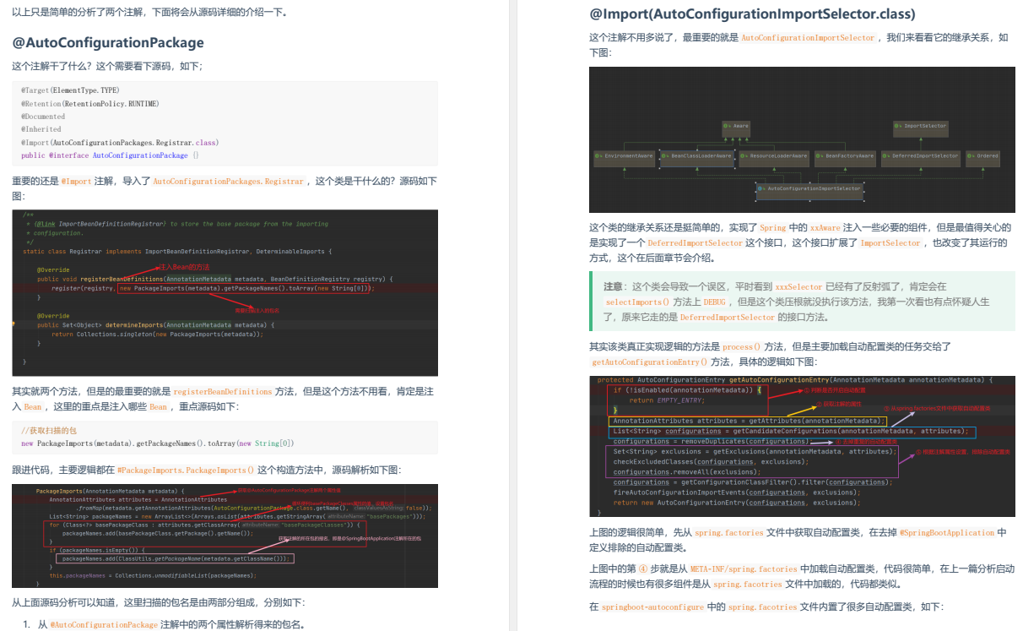Image resolution: width=1023 pixels, height=631 pixels.
Task: Click inline code DEBUG in the note
Action: click(716, 302)
